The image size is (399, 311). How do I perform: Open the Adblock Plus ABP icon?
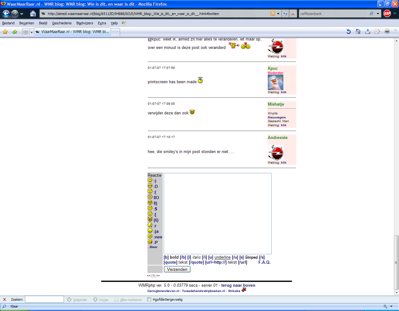pyautogui.click(x=387, y=13)
